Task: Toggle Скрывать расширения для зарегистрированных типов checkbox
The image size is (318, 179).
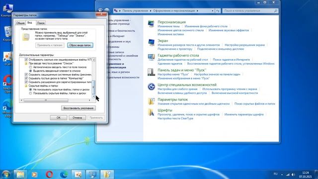Action: [x=26, y=82]
